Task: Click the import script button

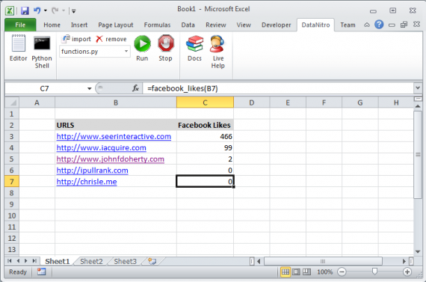Action: (77, 39)
